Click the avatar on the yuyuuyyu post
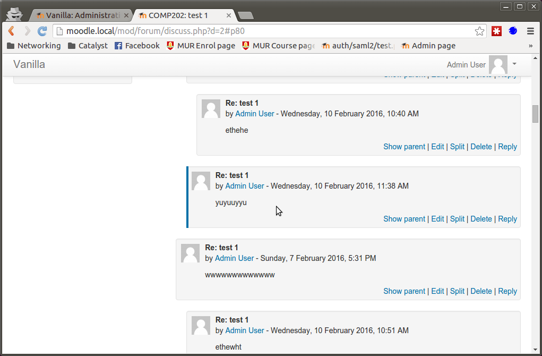542x356 pixels. point(201,181)
